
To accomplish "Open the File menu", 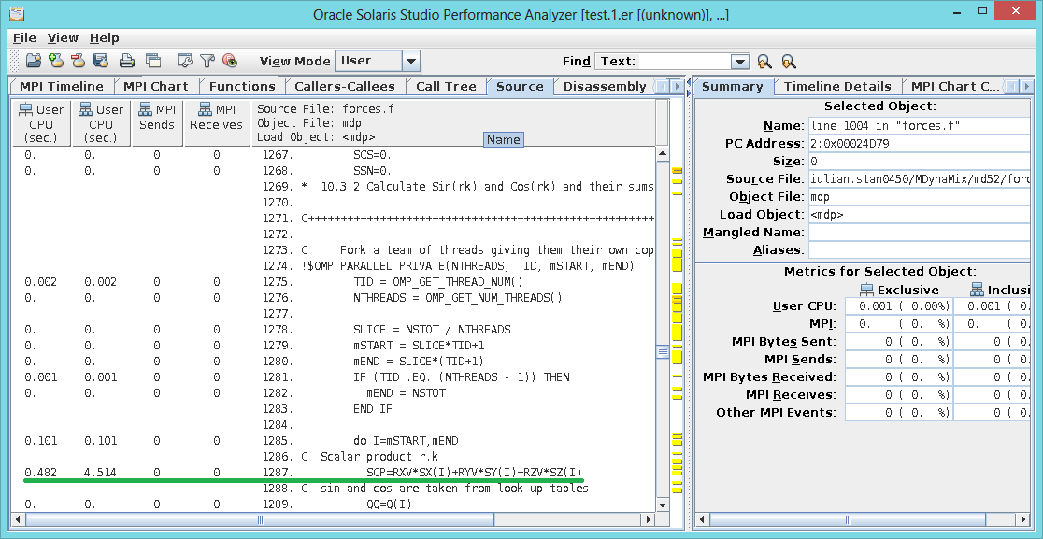I will (x=24, y=38).
